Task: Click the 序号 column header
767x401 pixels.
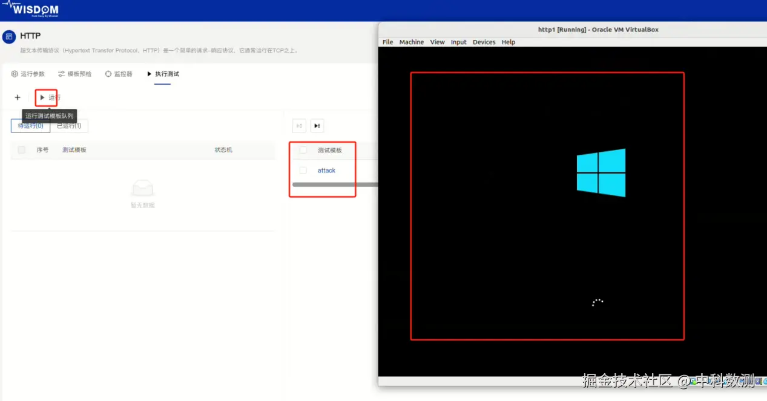Action: (42, 150)
